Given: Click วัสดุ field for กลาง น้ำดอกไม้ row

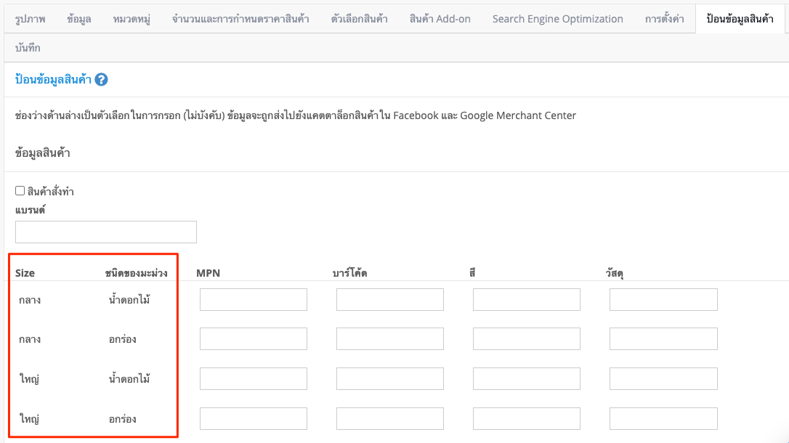Looking at the screenshot, I should [x=663, y=299].
